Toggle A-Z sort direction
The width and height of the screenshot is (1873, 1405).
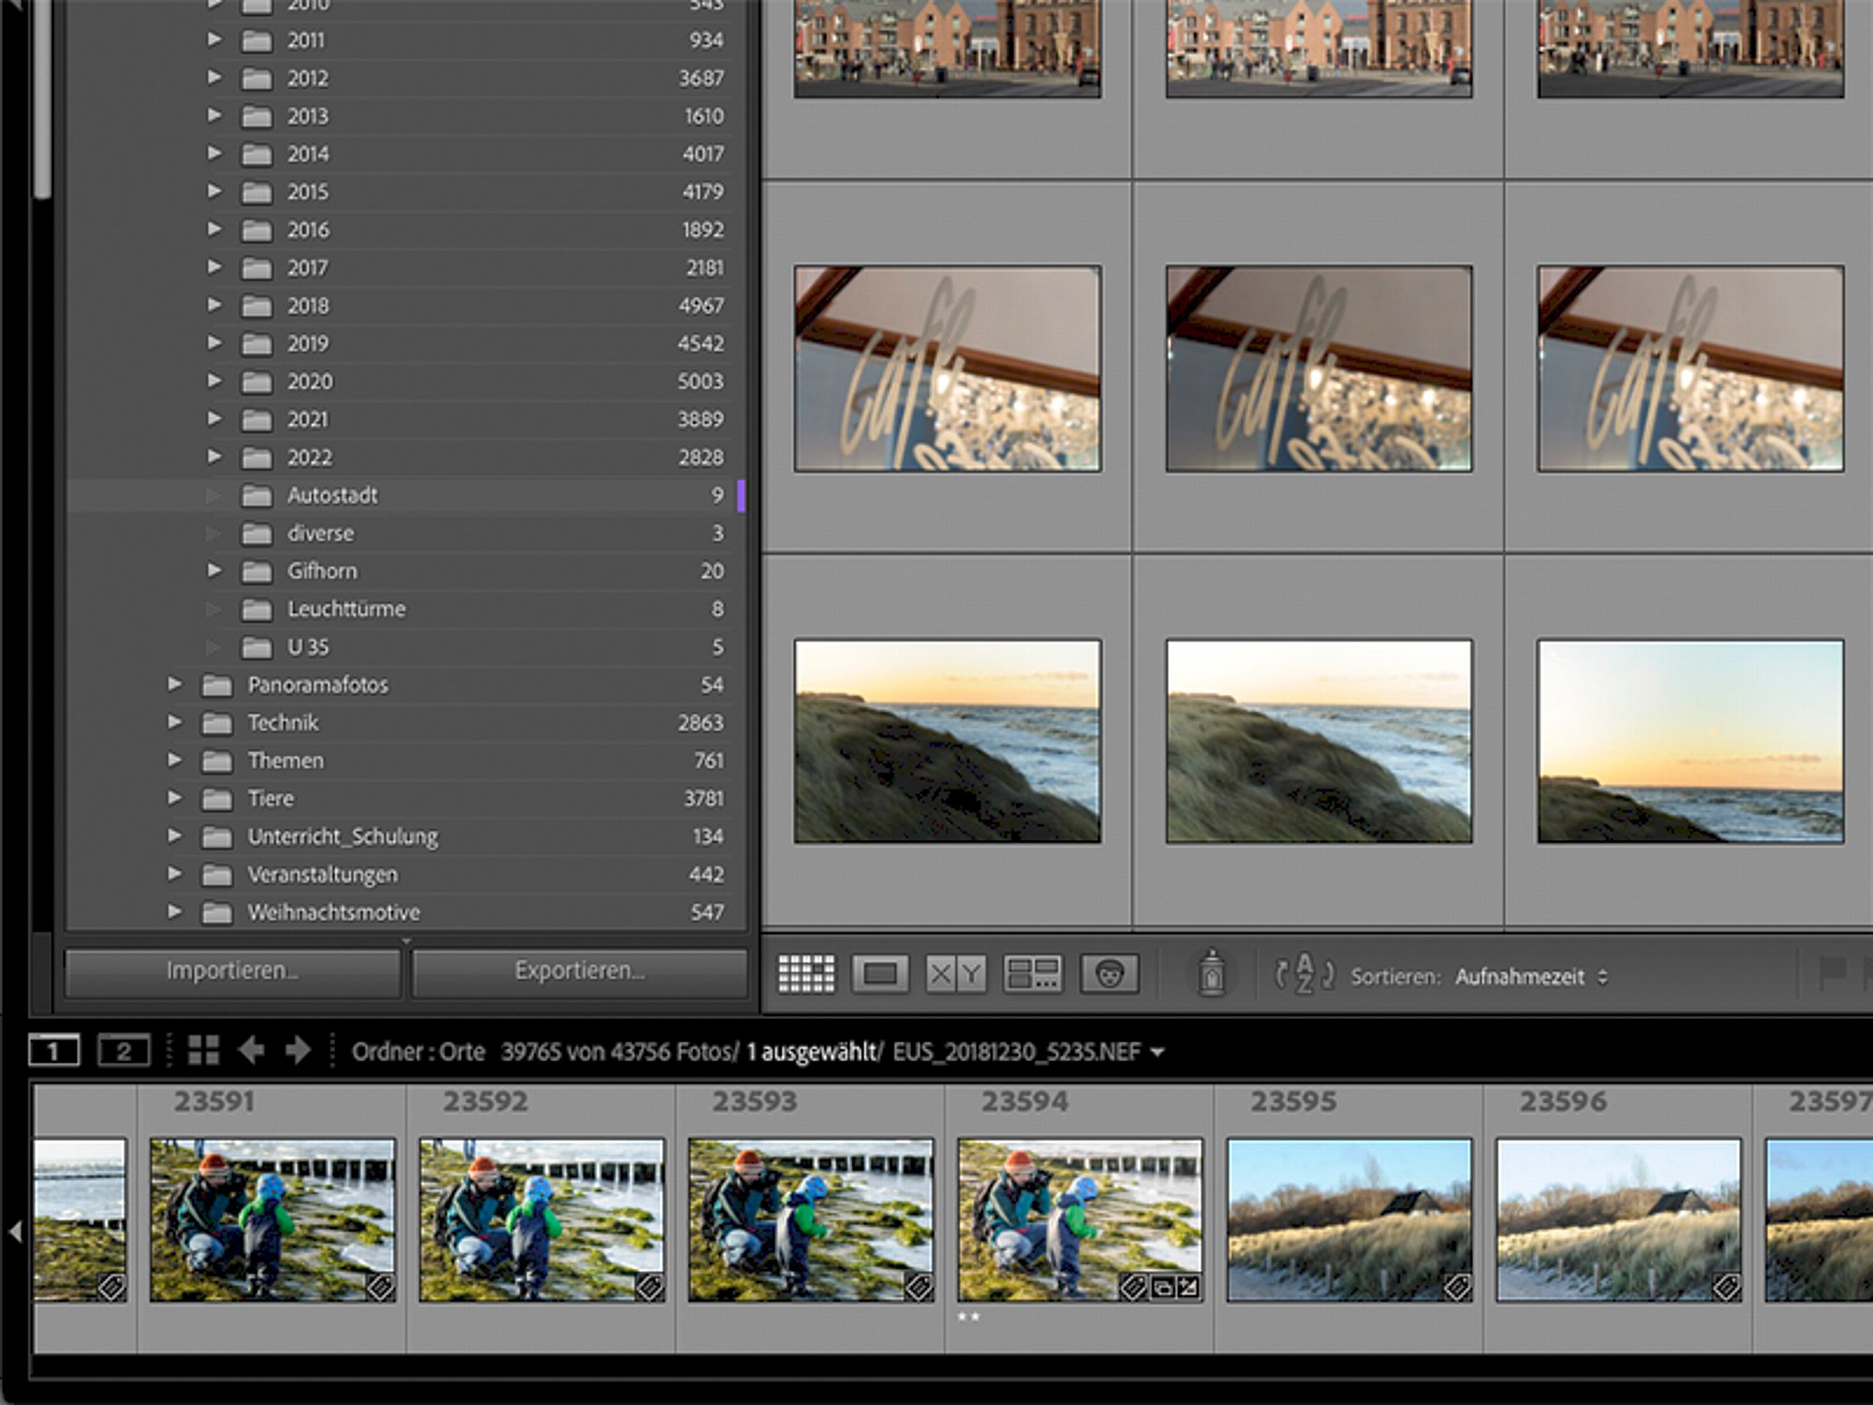(x=1304, y=975)
